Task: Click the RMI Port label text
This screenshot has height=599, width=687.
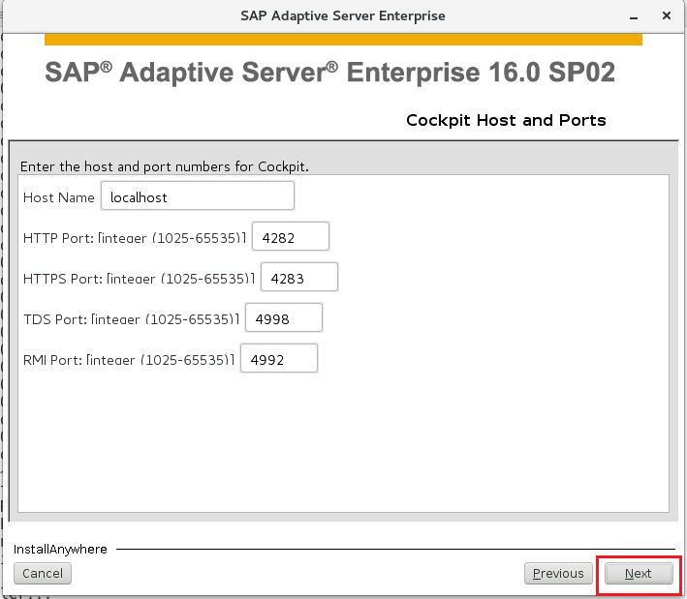Action: pos(129,360)
